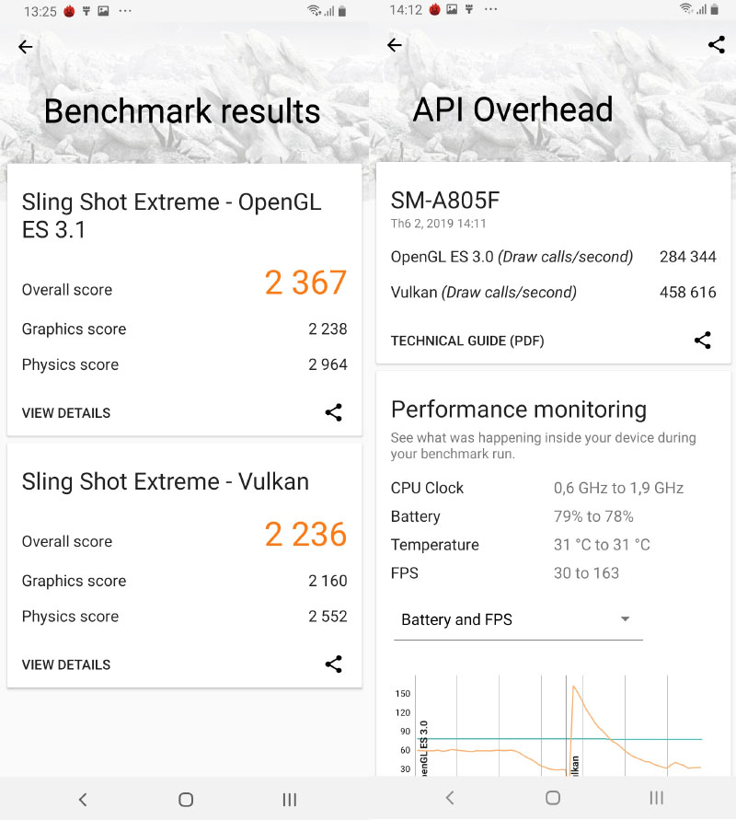
Task: Tap back arrow on API Overhead screen
Action: [x=395, y=45]
